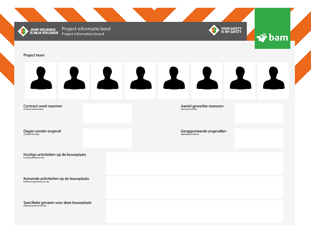Click the JOUW VEILIGHEID IS MIJN VEILIGHEID text
Screen dimensions: 311x249
44,31
